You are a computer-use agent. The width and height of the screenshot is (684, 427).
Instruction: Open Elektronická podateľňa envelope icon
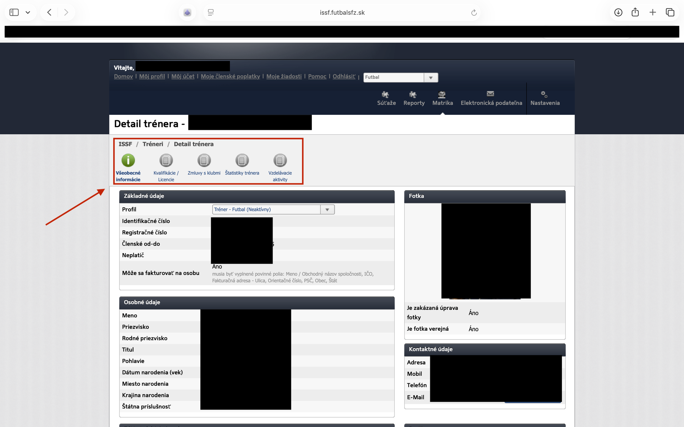pyautogui.click(x=490, y=94)
